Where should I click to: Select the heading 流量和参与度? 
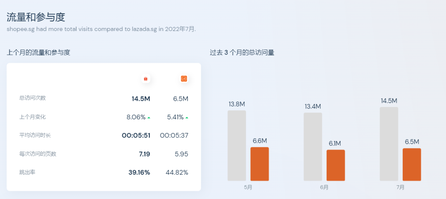point(36,17)
